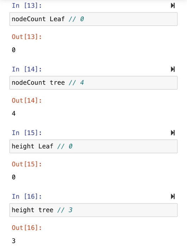187x247 pixels.
Task: Select the 'In [15]:' prompt label
Action: pos(27,133)
